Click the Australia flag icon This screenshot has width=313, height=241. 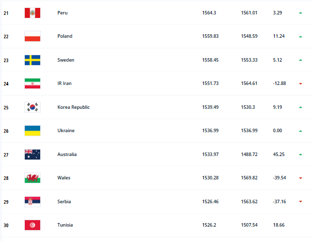pos(32,155)
